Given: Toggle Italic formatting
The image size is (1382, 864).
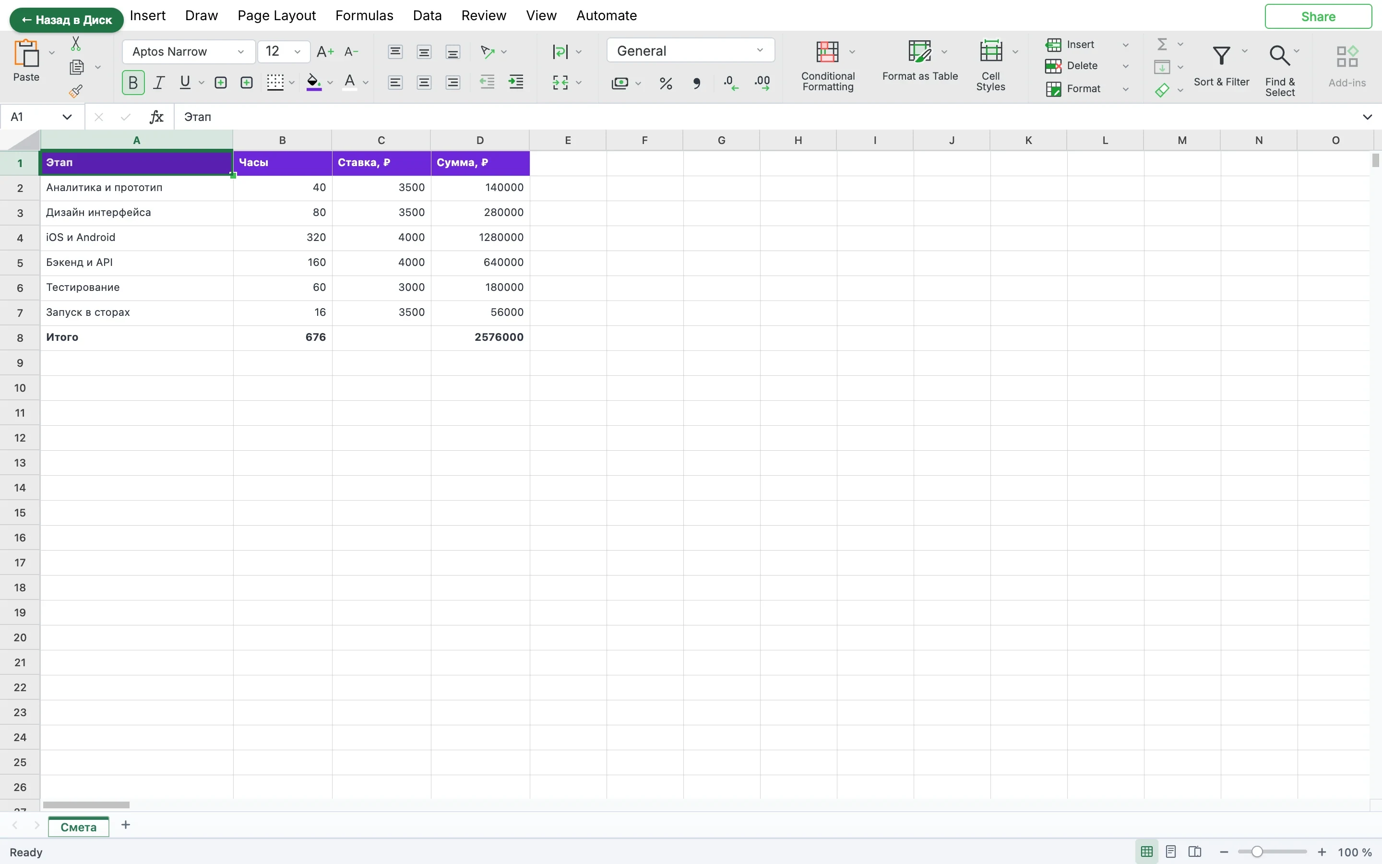Looking at the screenshot, I should pos(159,83).
